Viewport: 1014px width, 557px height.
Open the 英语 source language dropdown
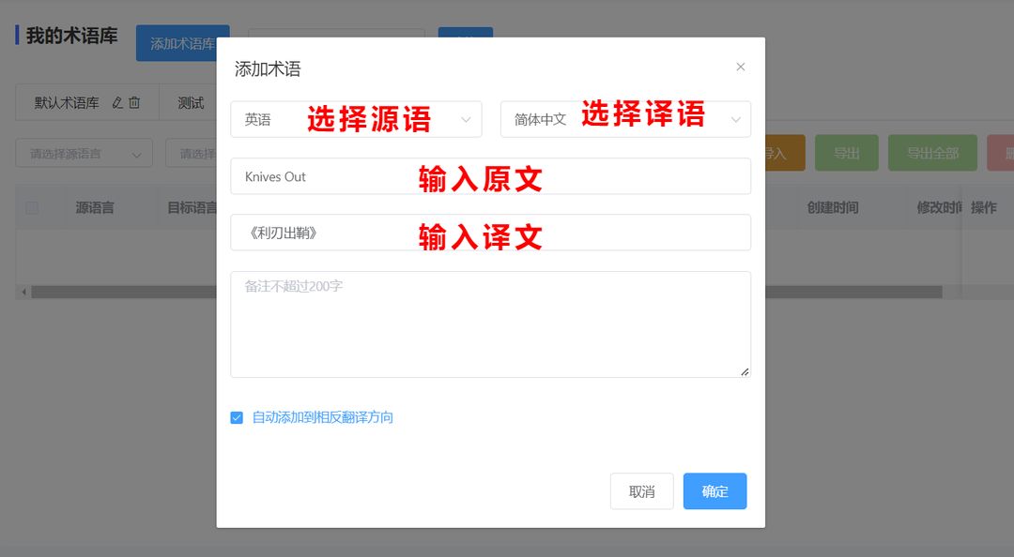355,119
